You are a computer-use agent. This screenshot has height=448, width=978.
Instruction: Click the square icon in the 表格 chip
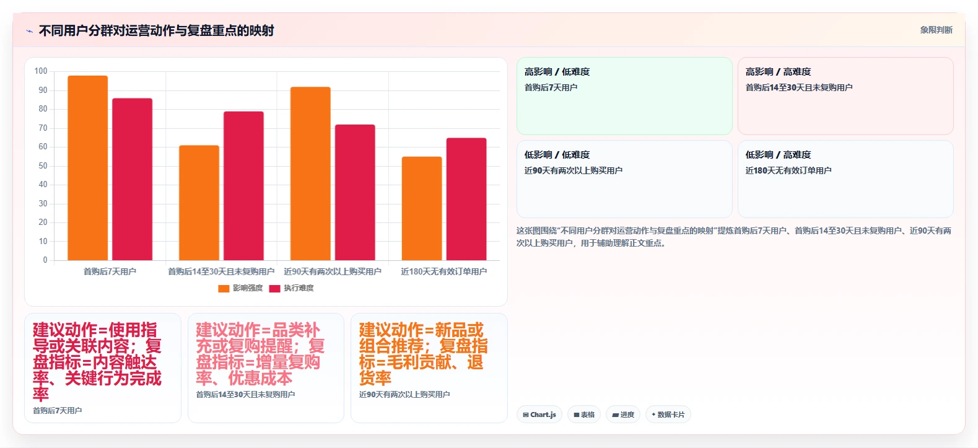pyautogui.click(x=577, y=415)
